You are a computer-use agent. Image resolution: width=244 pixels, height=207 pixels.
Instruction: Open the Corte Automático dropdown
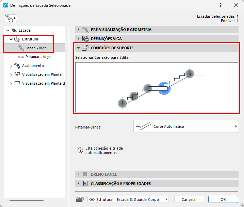(186, 126)
